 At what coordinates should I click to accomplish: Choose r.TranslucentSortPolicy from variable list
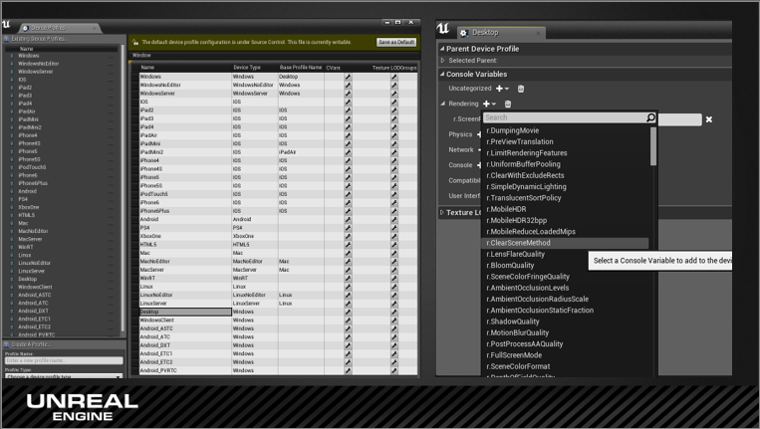(x=524, y=198)
